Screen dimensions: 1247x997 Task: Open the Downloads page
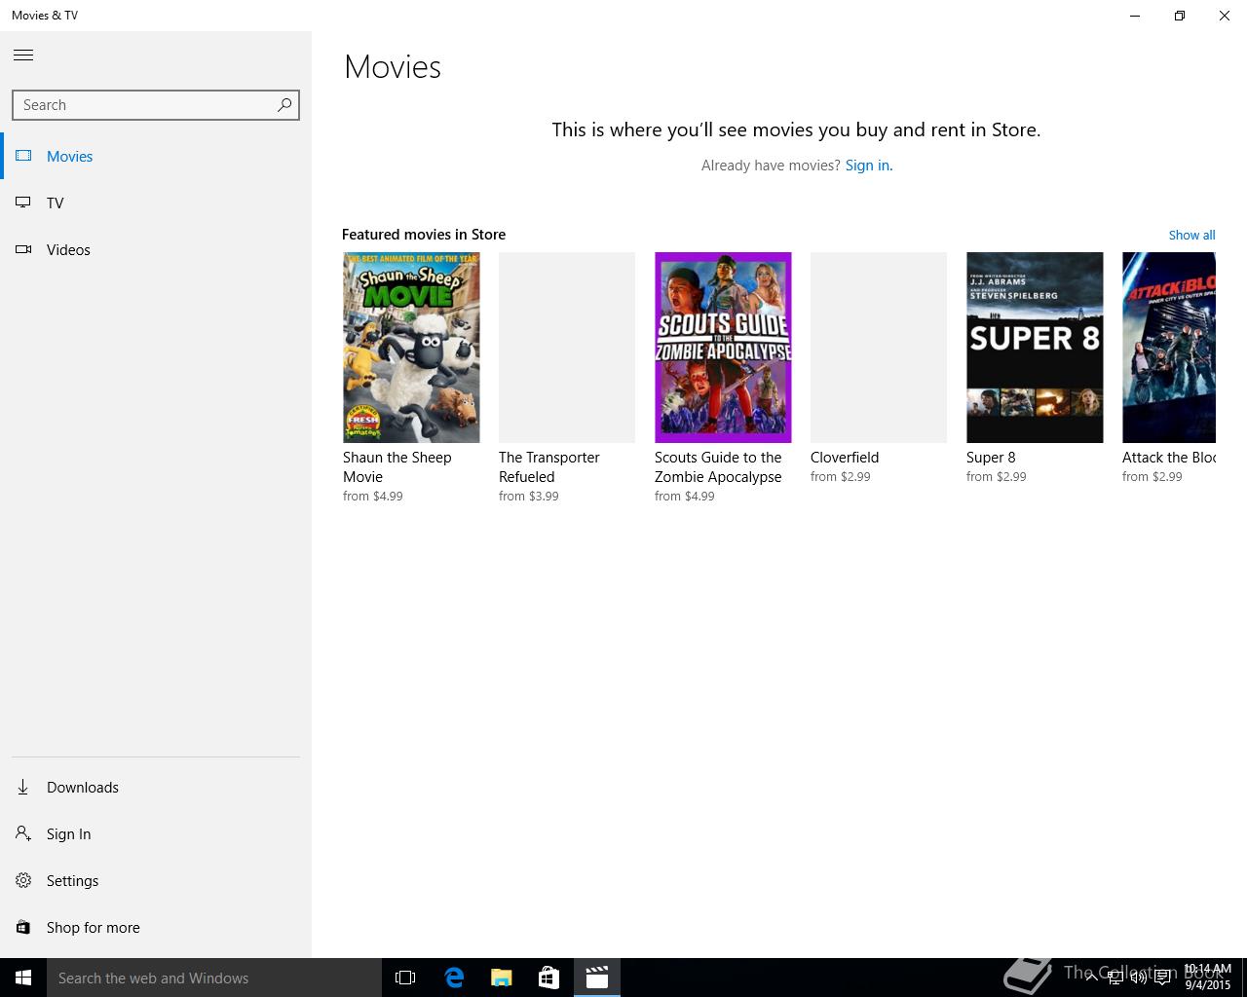[156, 787]
